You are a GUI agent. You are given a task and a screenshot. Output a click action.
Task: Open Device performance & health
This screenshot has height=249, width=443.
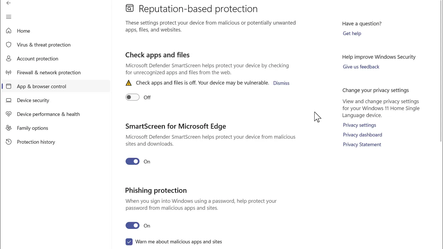click(x=56, y=114)
